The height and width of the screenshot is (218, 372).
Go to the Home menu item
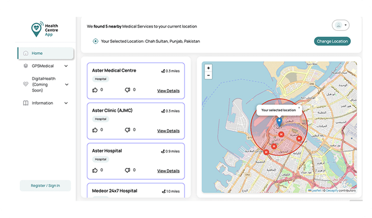[45, 53]
